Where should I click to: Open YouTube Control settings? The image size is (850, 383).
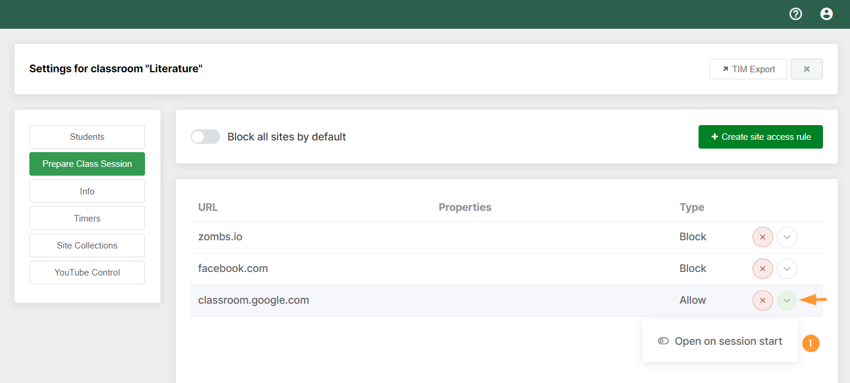coord(87,273)
